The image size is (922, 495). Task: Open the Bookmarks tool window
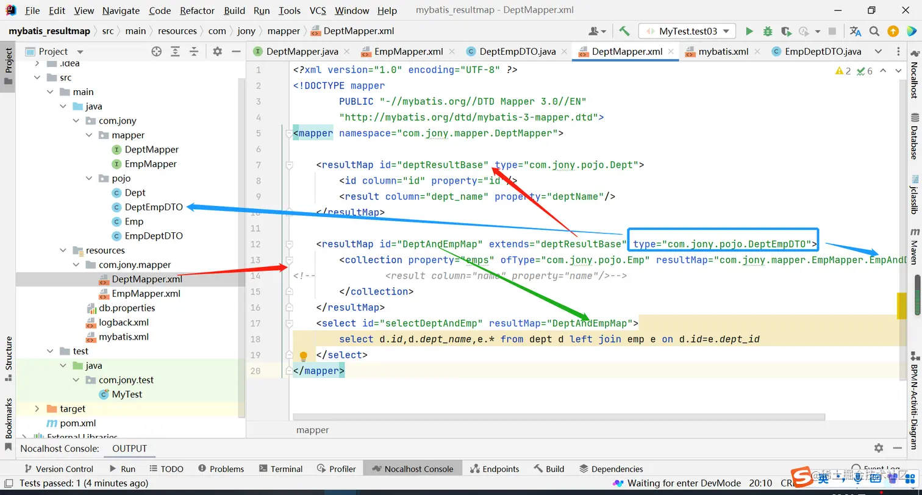click(x=9, y=424)
